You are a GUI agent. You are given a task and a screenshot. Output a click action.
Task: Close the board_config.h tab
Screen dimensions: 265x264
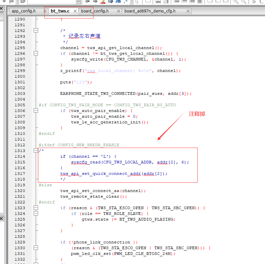(118, 11)
